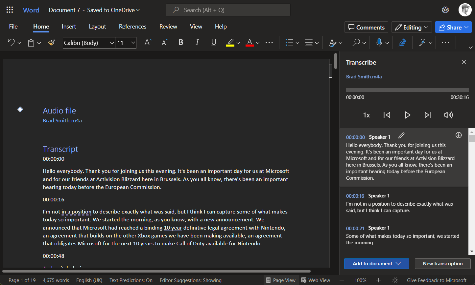Open the font name dropdown
This screenshot has width=475, height=285.
[112, 43]
